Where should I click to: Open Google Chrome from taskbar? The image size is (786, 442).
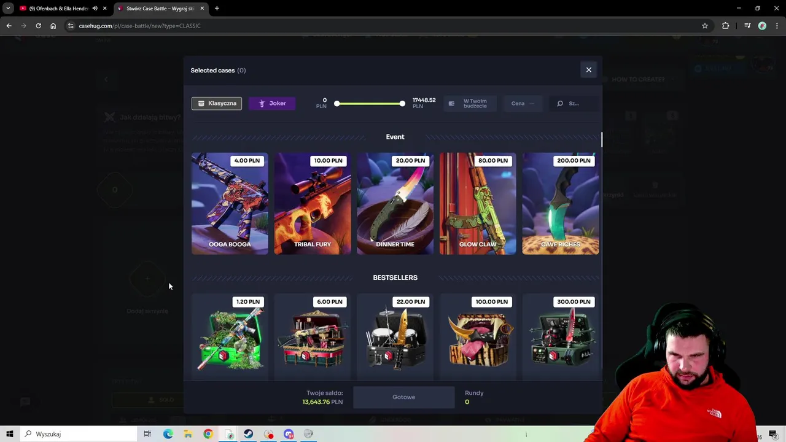(208, 434)
